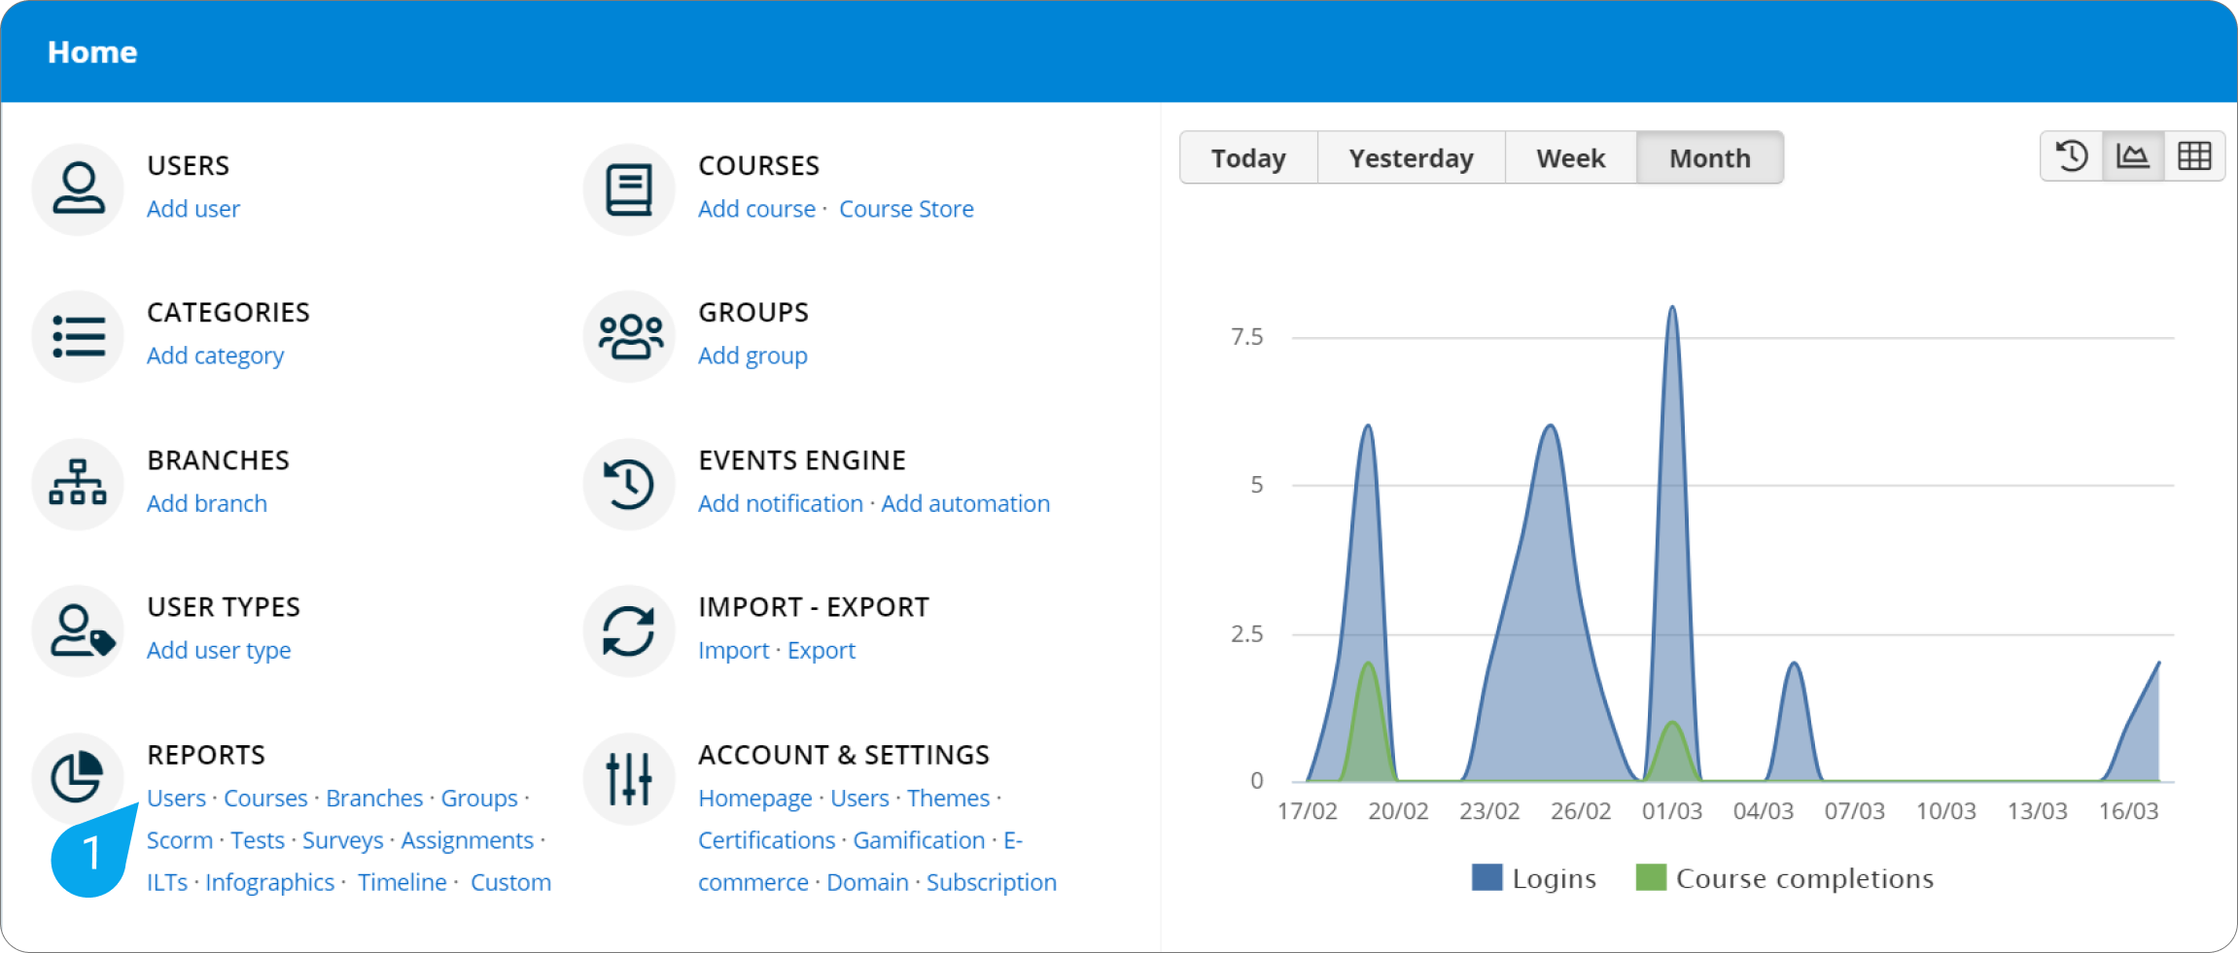
Task: Open the Tests report link
Action: click(258, 839)
